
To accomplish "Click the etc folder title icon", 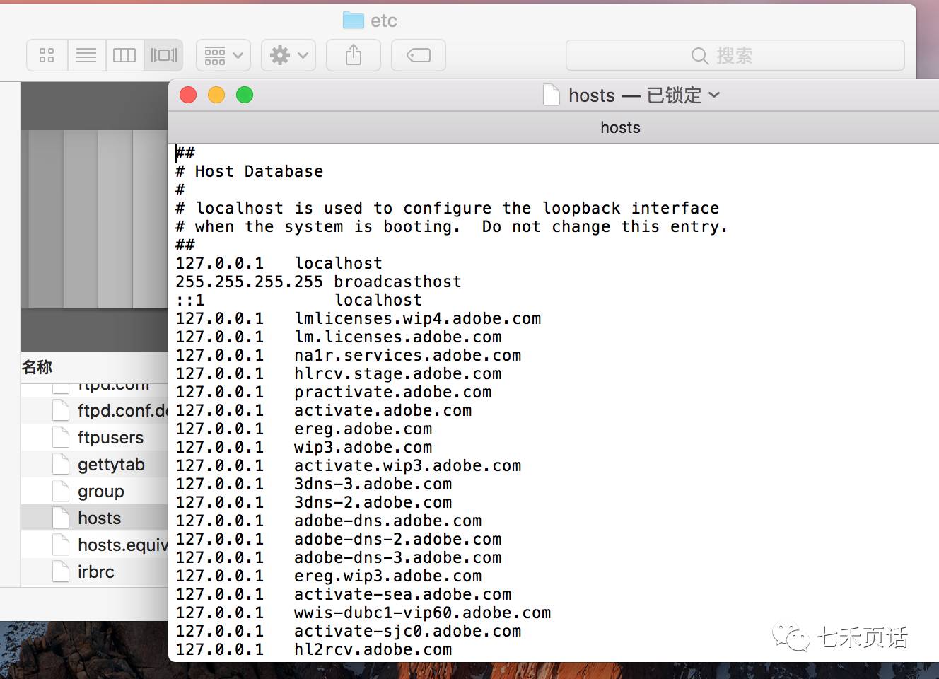I will click(353, 21).
